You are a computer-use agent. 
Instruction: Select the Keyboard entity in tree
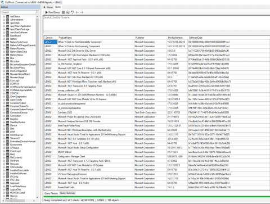15,183
